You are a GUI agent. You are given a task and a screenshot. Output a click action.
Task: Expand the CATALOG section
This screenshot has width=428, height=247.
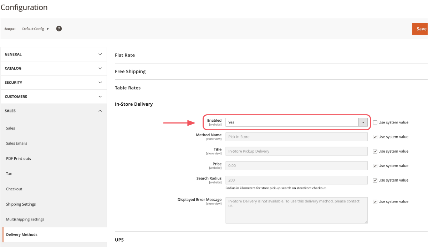click(54, 68)
